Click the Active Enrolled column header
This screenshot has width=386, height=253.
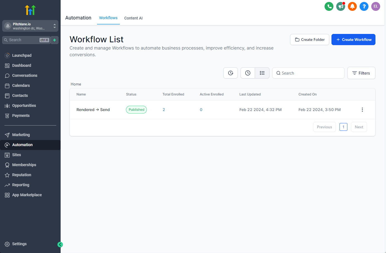(212, 94)
